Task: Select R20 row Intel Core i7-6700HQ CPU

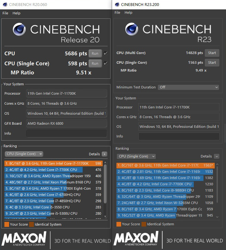Action: [x=54, y=195]
